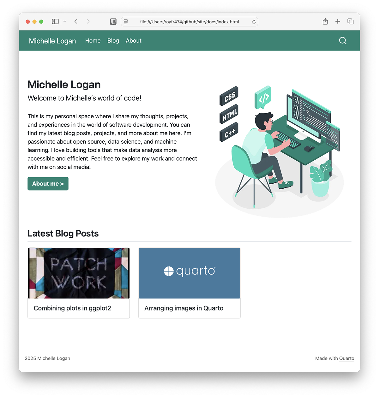
Task: Open the Safari share button
Action: (325, 21)
